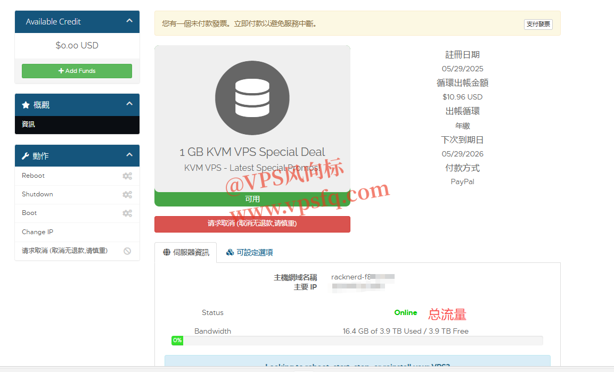Select the 資訊 sidebar item
This screenshot has height=372, width=614.
tap(29, 125)
